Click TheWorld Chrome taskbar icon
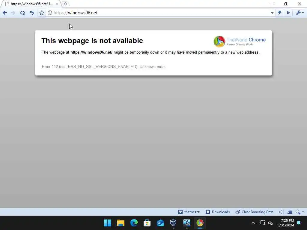The width and height of the screenshot is (307, 230). click(200, 223)
